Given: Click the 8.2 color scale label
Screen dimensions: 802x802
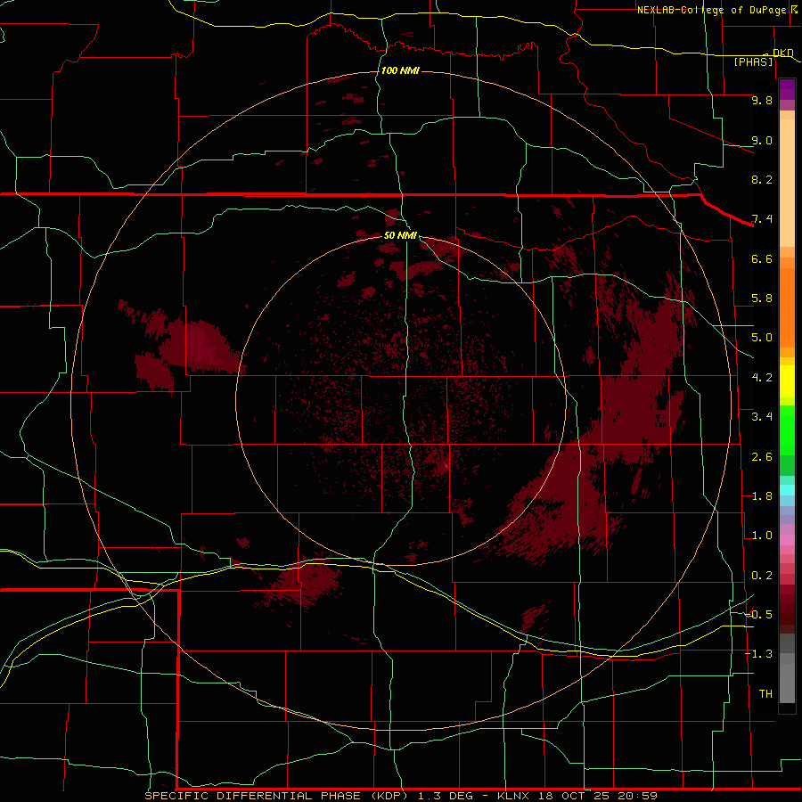Looking at the screenshot, I should pyautogui.click(x=762, y=179).
